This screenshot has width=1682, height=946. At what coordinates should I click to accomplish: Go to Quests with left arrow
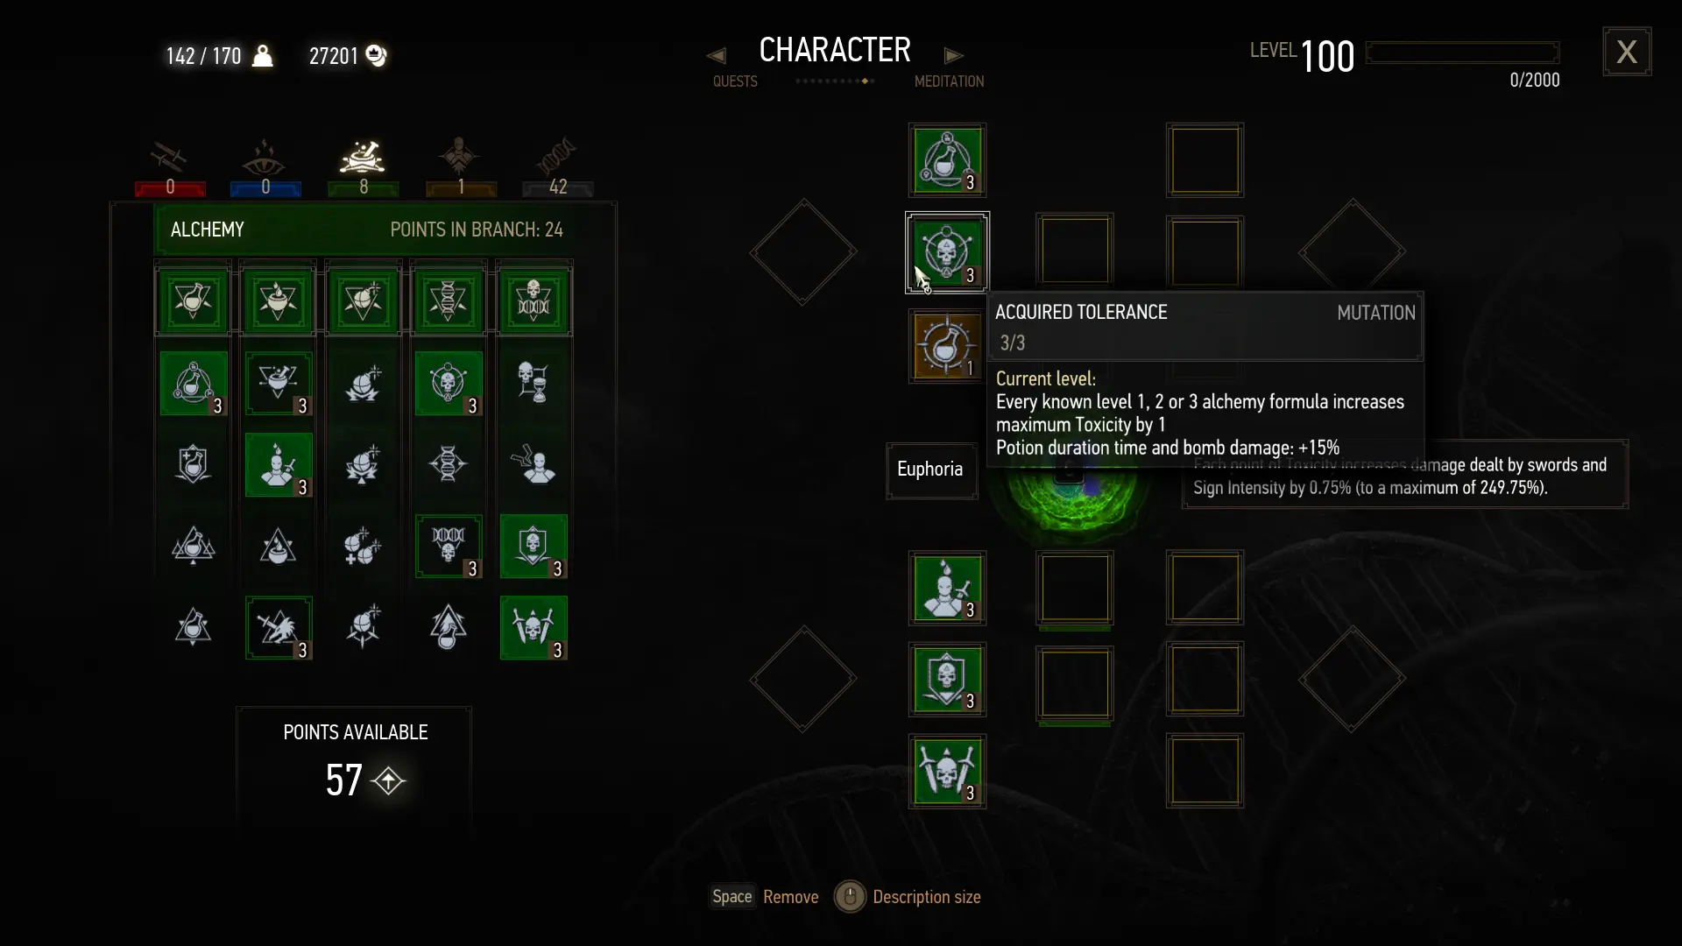pyautogui.click(x=716, y=56)
